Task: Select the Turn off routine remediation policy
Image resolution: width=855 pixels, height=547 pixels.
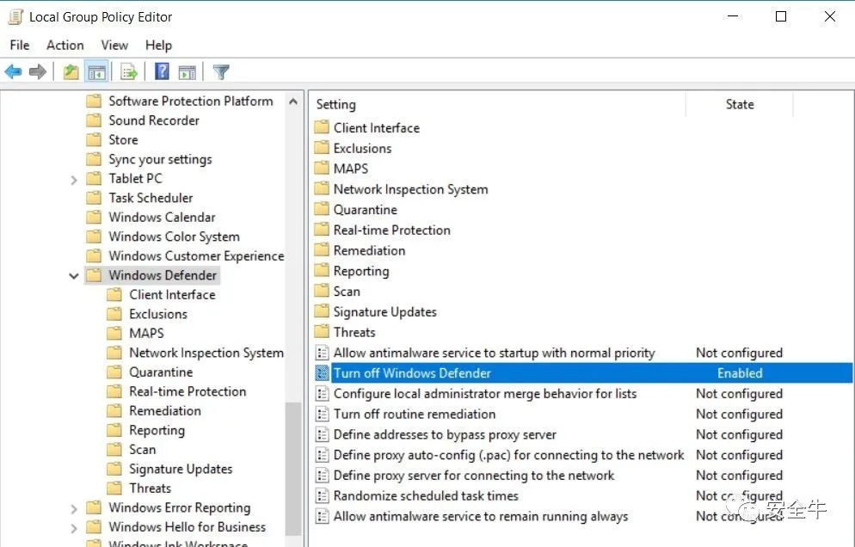Action: (x=415, y=414)
